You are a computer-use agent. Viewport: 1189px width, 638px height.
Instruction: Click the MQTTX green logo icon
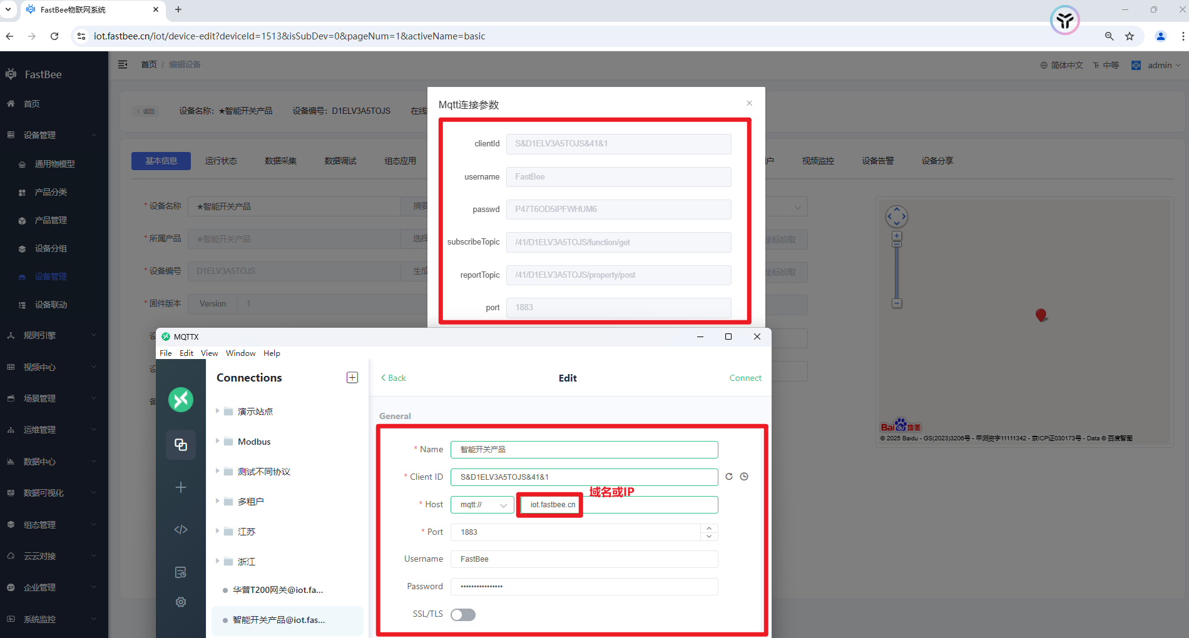point(181,400)
